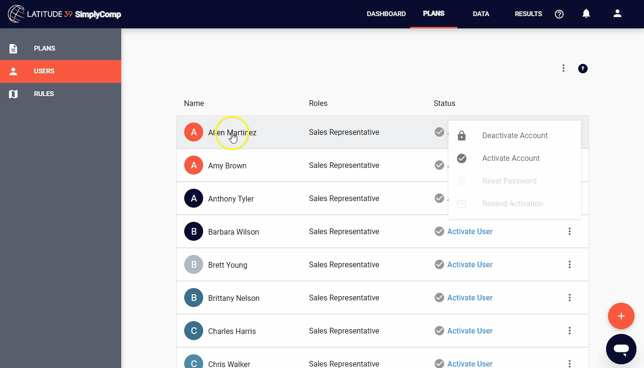Select Plans in the left sidebar
The height and width of the screenshot is (368, 644).
(45, 48)
